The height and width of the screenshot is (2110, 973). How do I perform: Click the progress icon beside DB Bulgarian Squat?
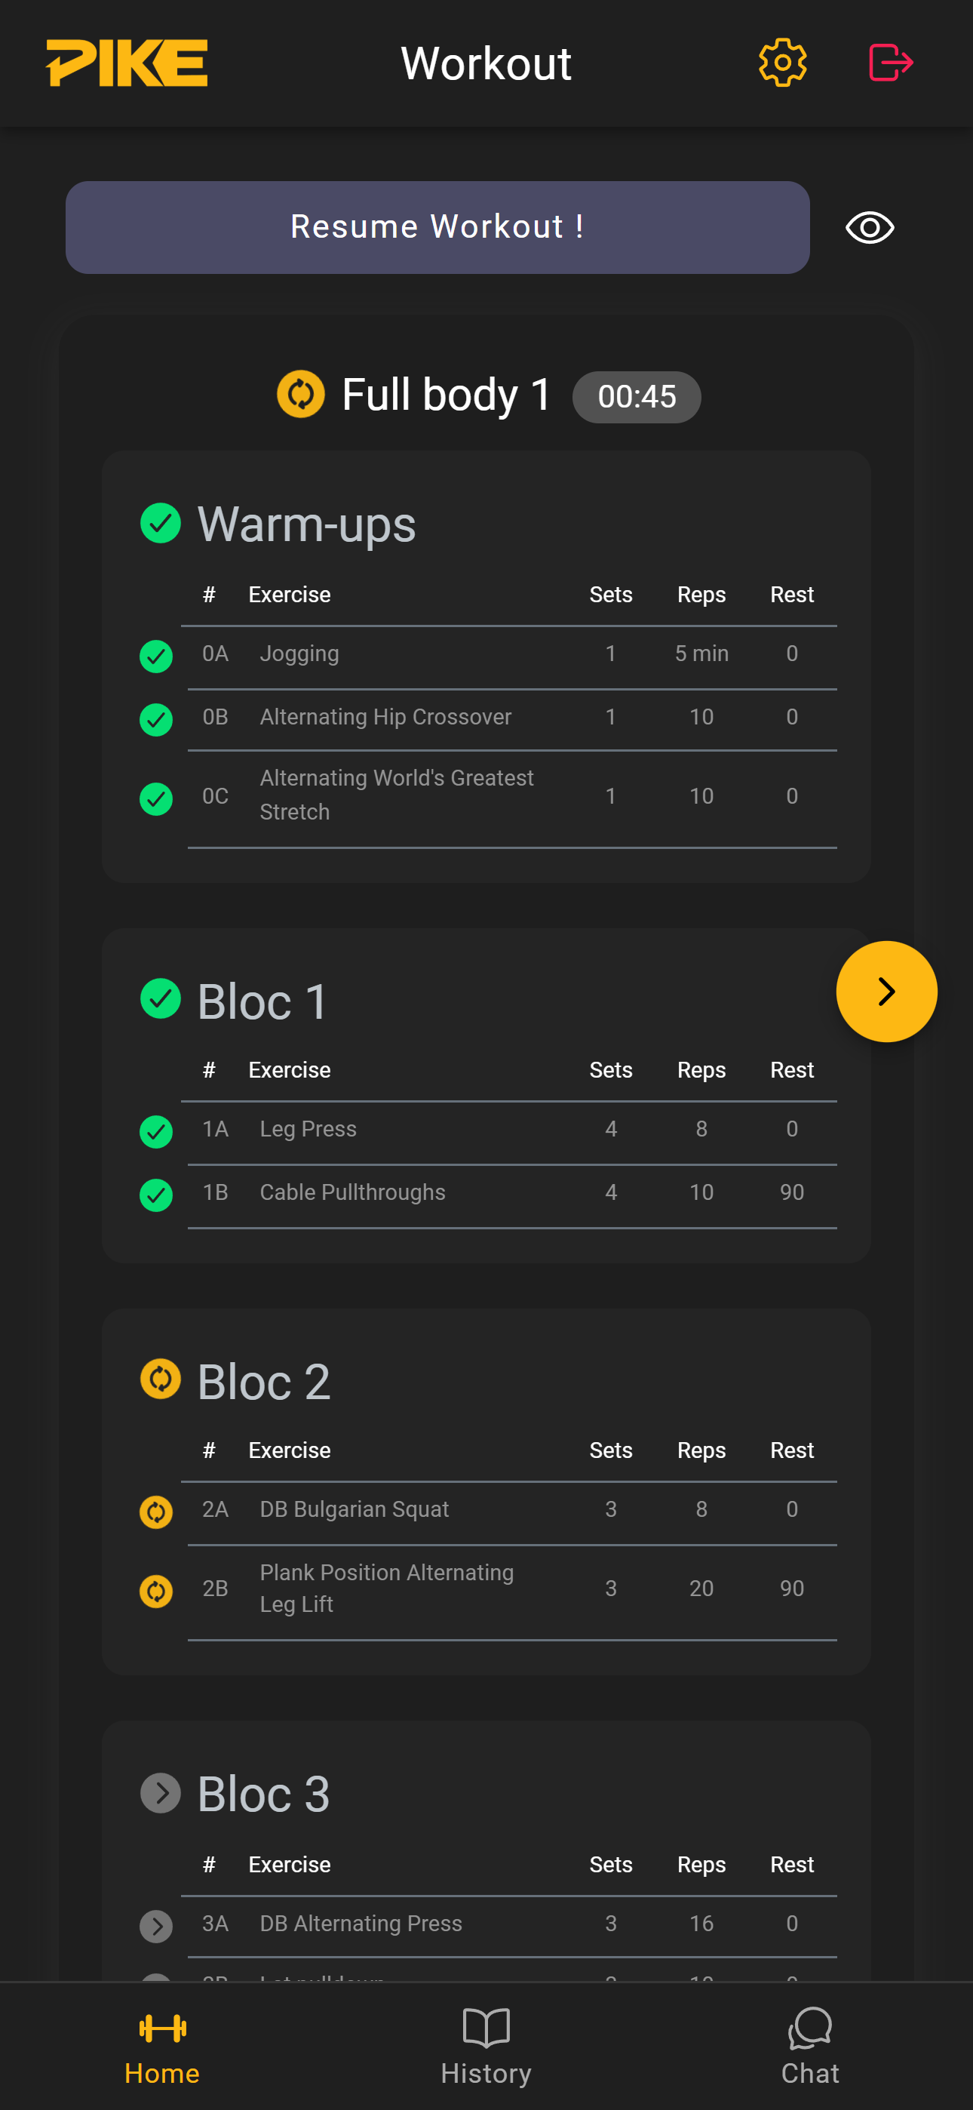[x=155, y=1512]
